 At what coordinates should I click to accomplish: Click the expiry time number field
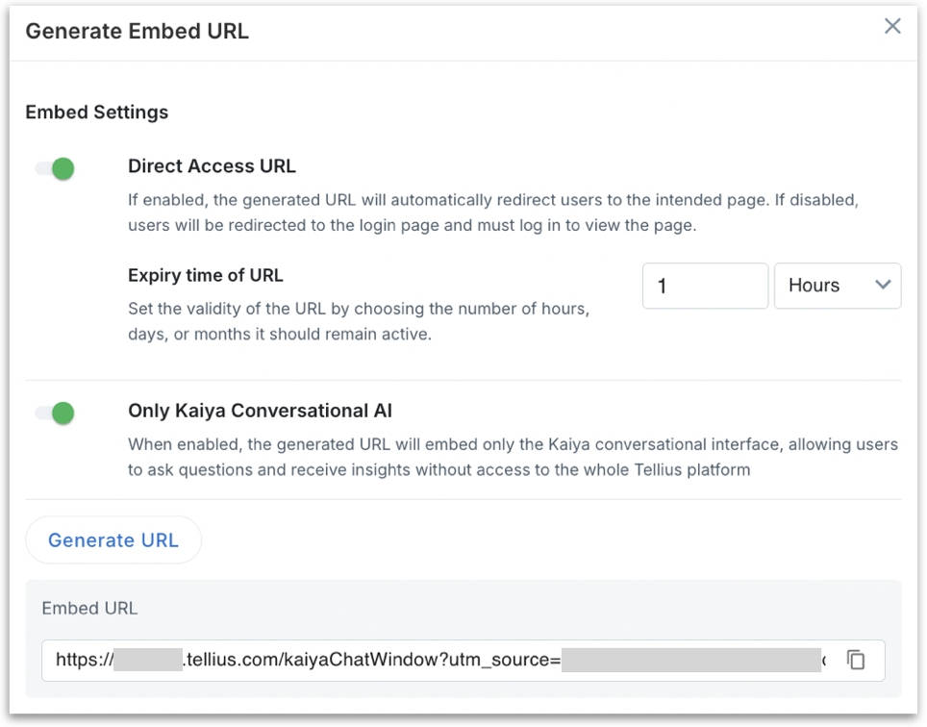[x=704, y=286]
